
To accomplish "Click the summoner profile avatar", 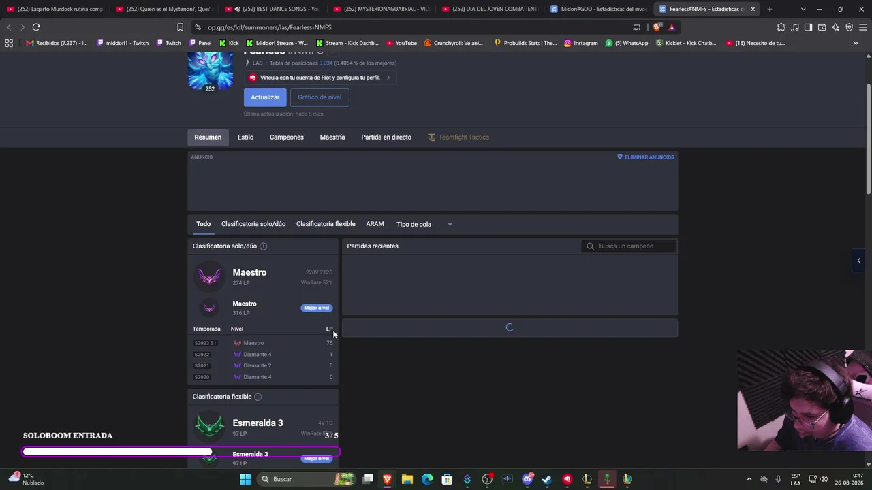I will 210,71.
